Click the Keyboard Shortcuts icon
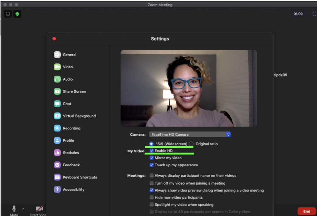Viewport: 317px width, 216px height. [57, 177]
